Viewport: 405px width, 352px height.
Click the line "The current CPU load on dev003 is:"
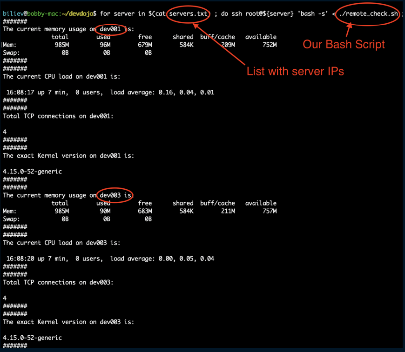point(61,243)
